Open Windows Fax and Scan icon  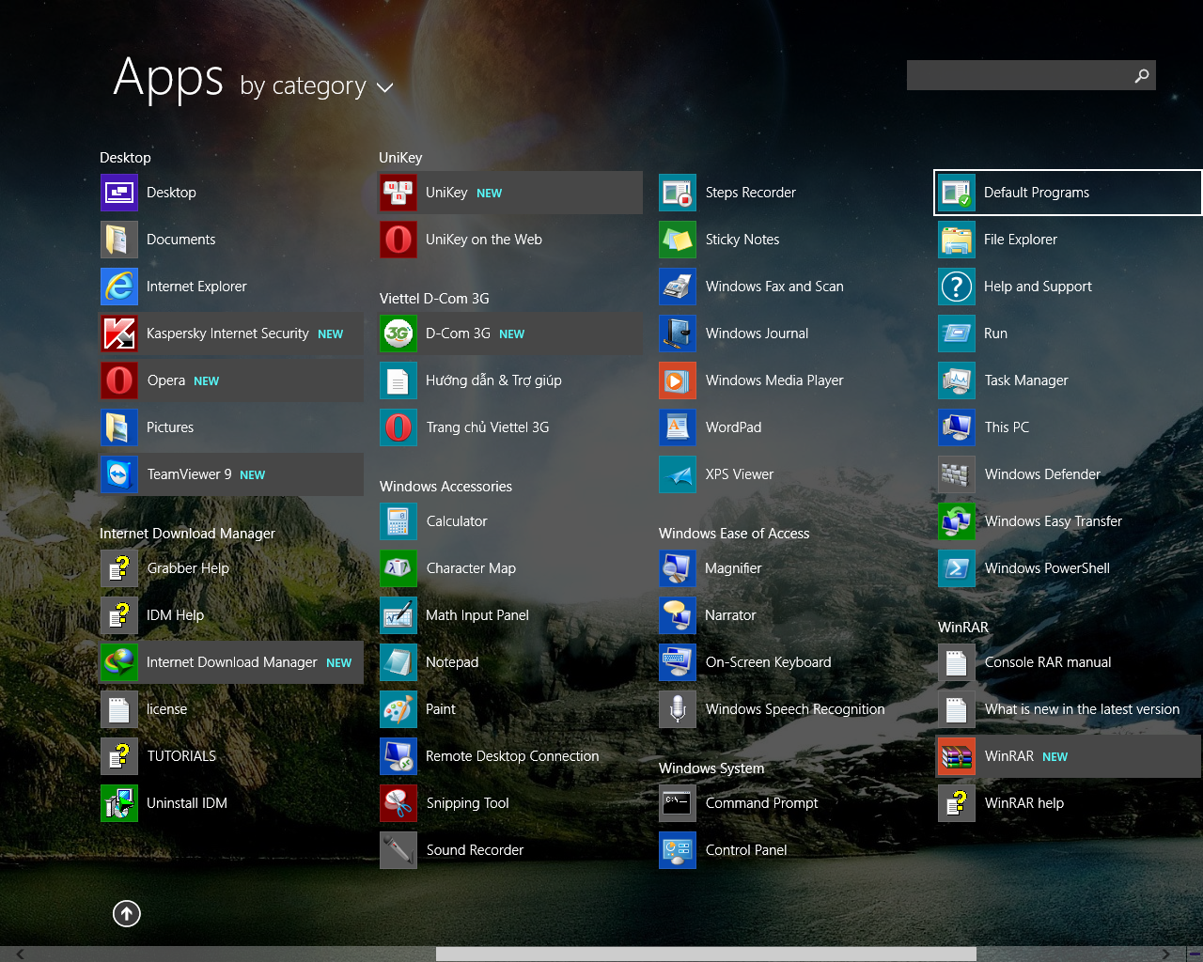678,287
